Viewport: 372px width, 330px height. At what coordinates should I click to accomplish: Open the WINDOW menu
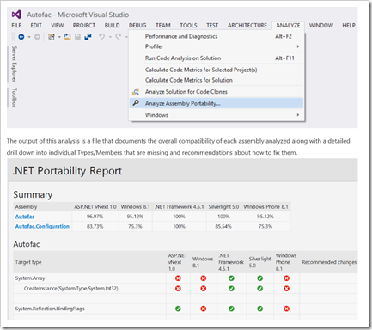pyautogui.click(x=321, y=26)
